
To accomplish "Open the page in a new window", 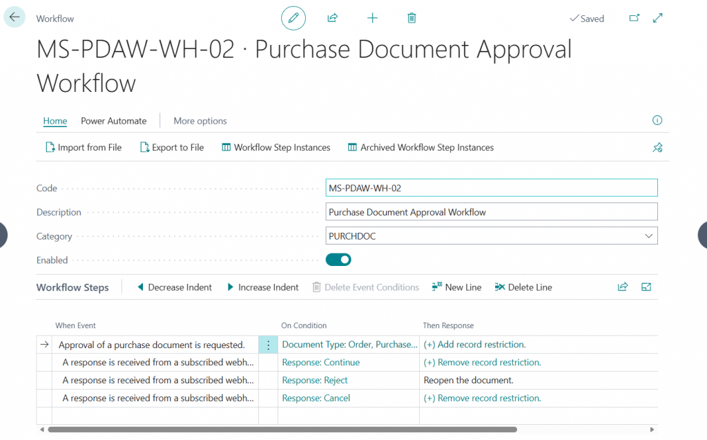I will (x=634, y=18).
